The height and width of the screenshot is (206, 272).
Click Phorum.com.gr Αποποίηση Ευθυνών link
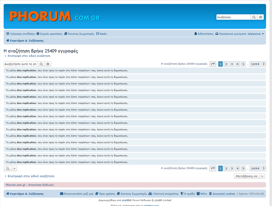click(x=30, y=185)
